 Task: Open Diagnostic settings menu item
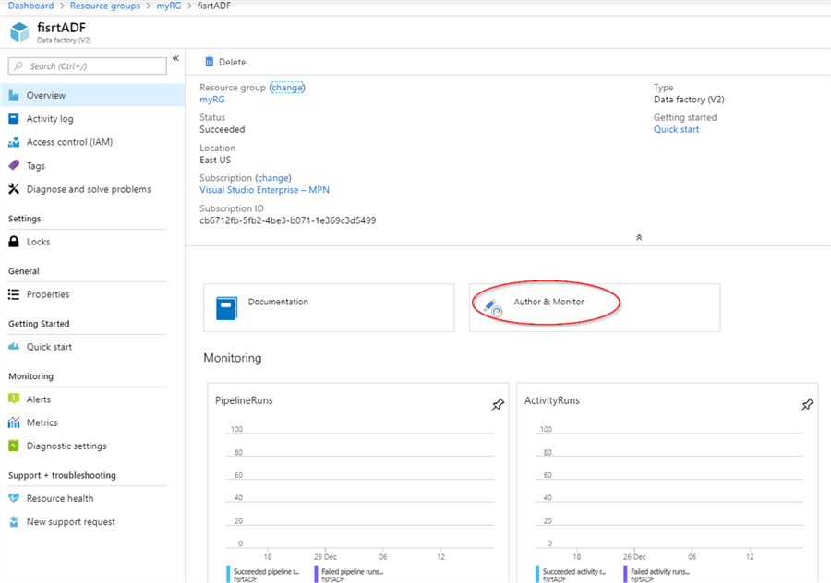[x=92, y=446]
